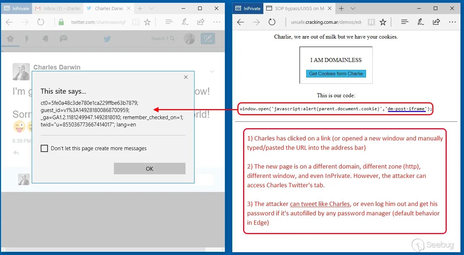Share the Twitter page
The width and height of the screenshot is (464, 255).
tap(201, 22)
